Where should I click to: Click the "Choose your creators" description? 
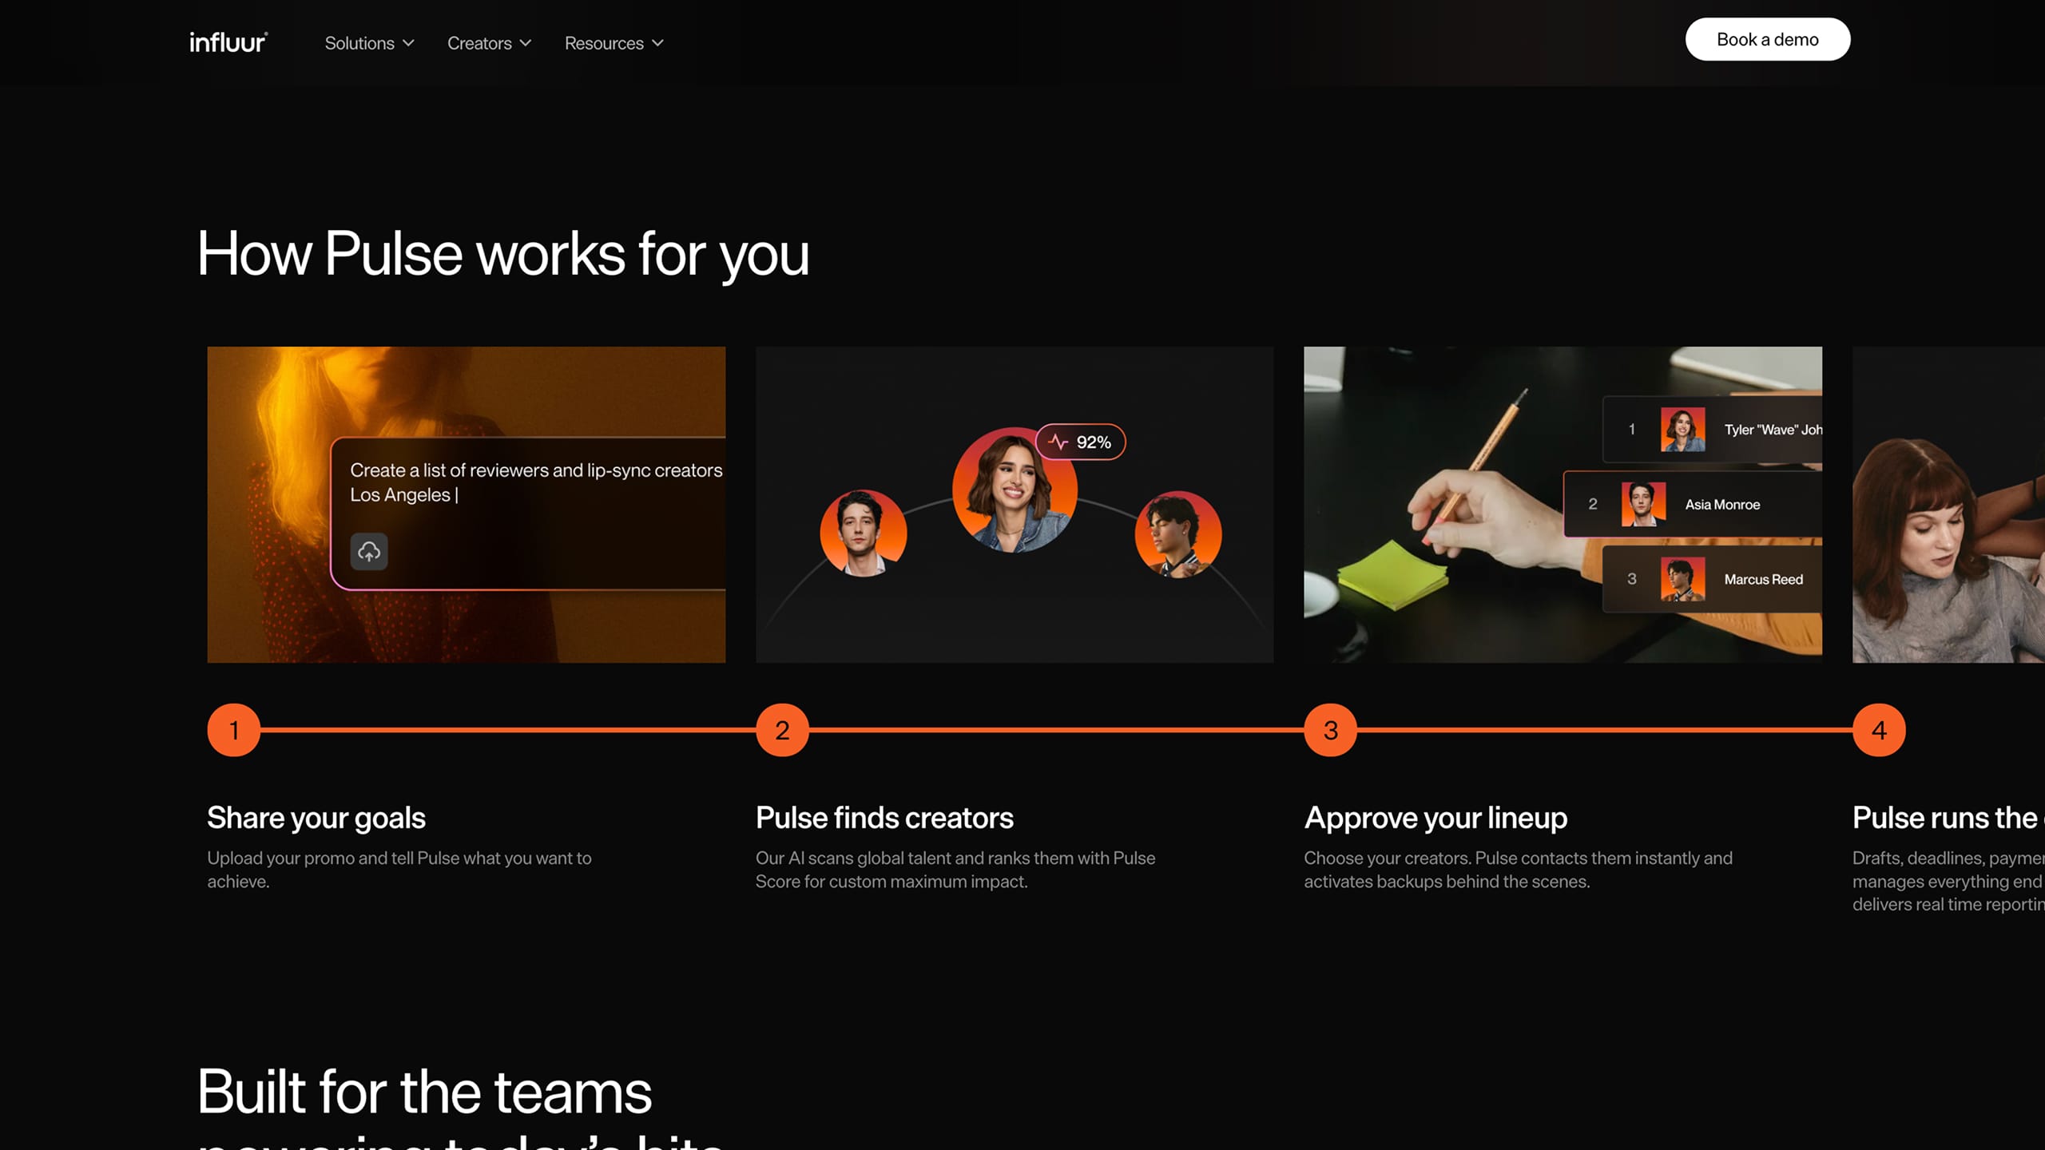tap(1519, 870)
